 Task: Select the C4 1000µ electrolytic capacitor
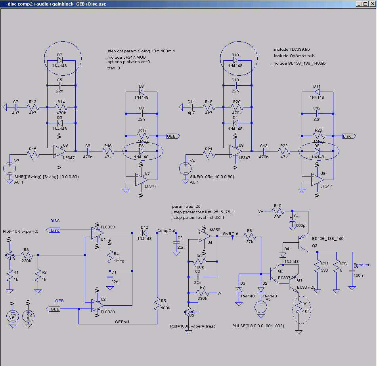pyautogui.click(x=293, y=221)
